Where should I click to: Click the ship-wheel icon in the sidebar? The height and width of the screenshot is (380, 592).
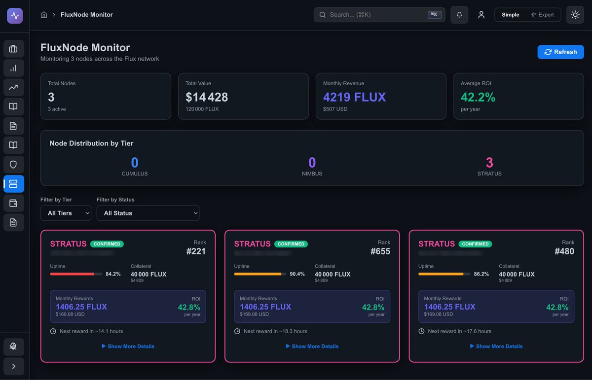pos(13,347)
